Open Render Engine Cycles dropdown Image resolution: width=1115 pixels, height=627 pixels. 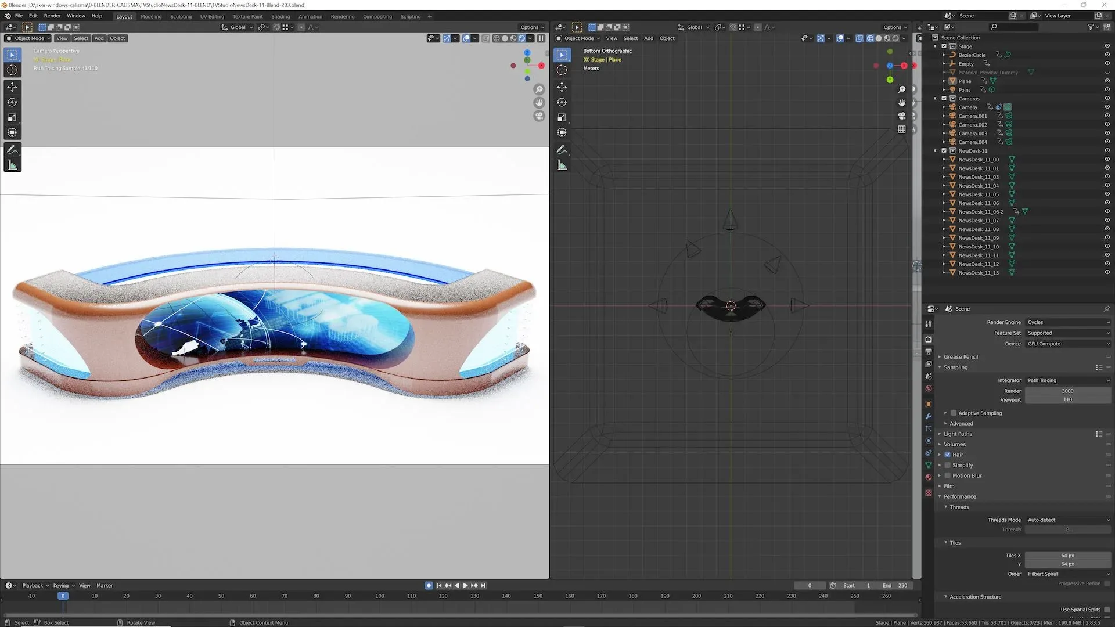[1067, 322]
